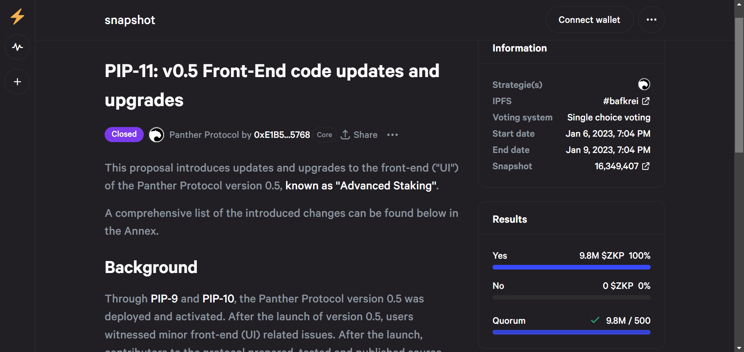The width and height of the screenshot is (744, 352).
Task: Follow the PIP-10 proposal link
Action: (218, 299)
